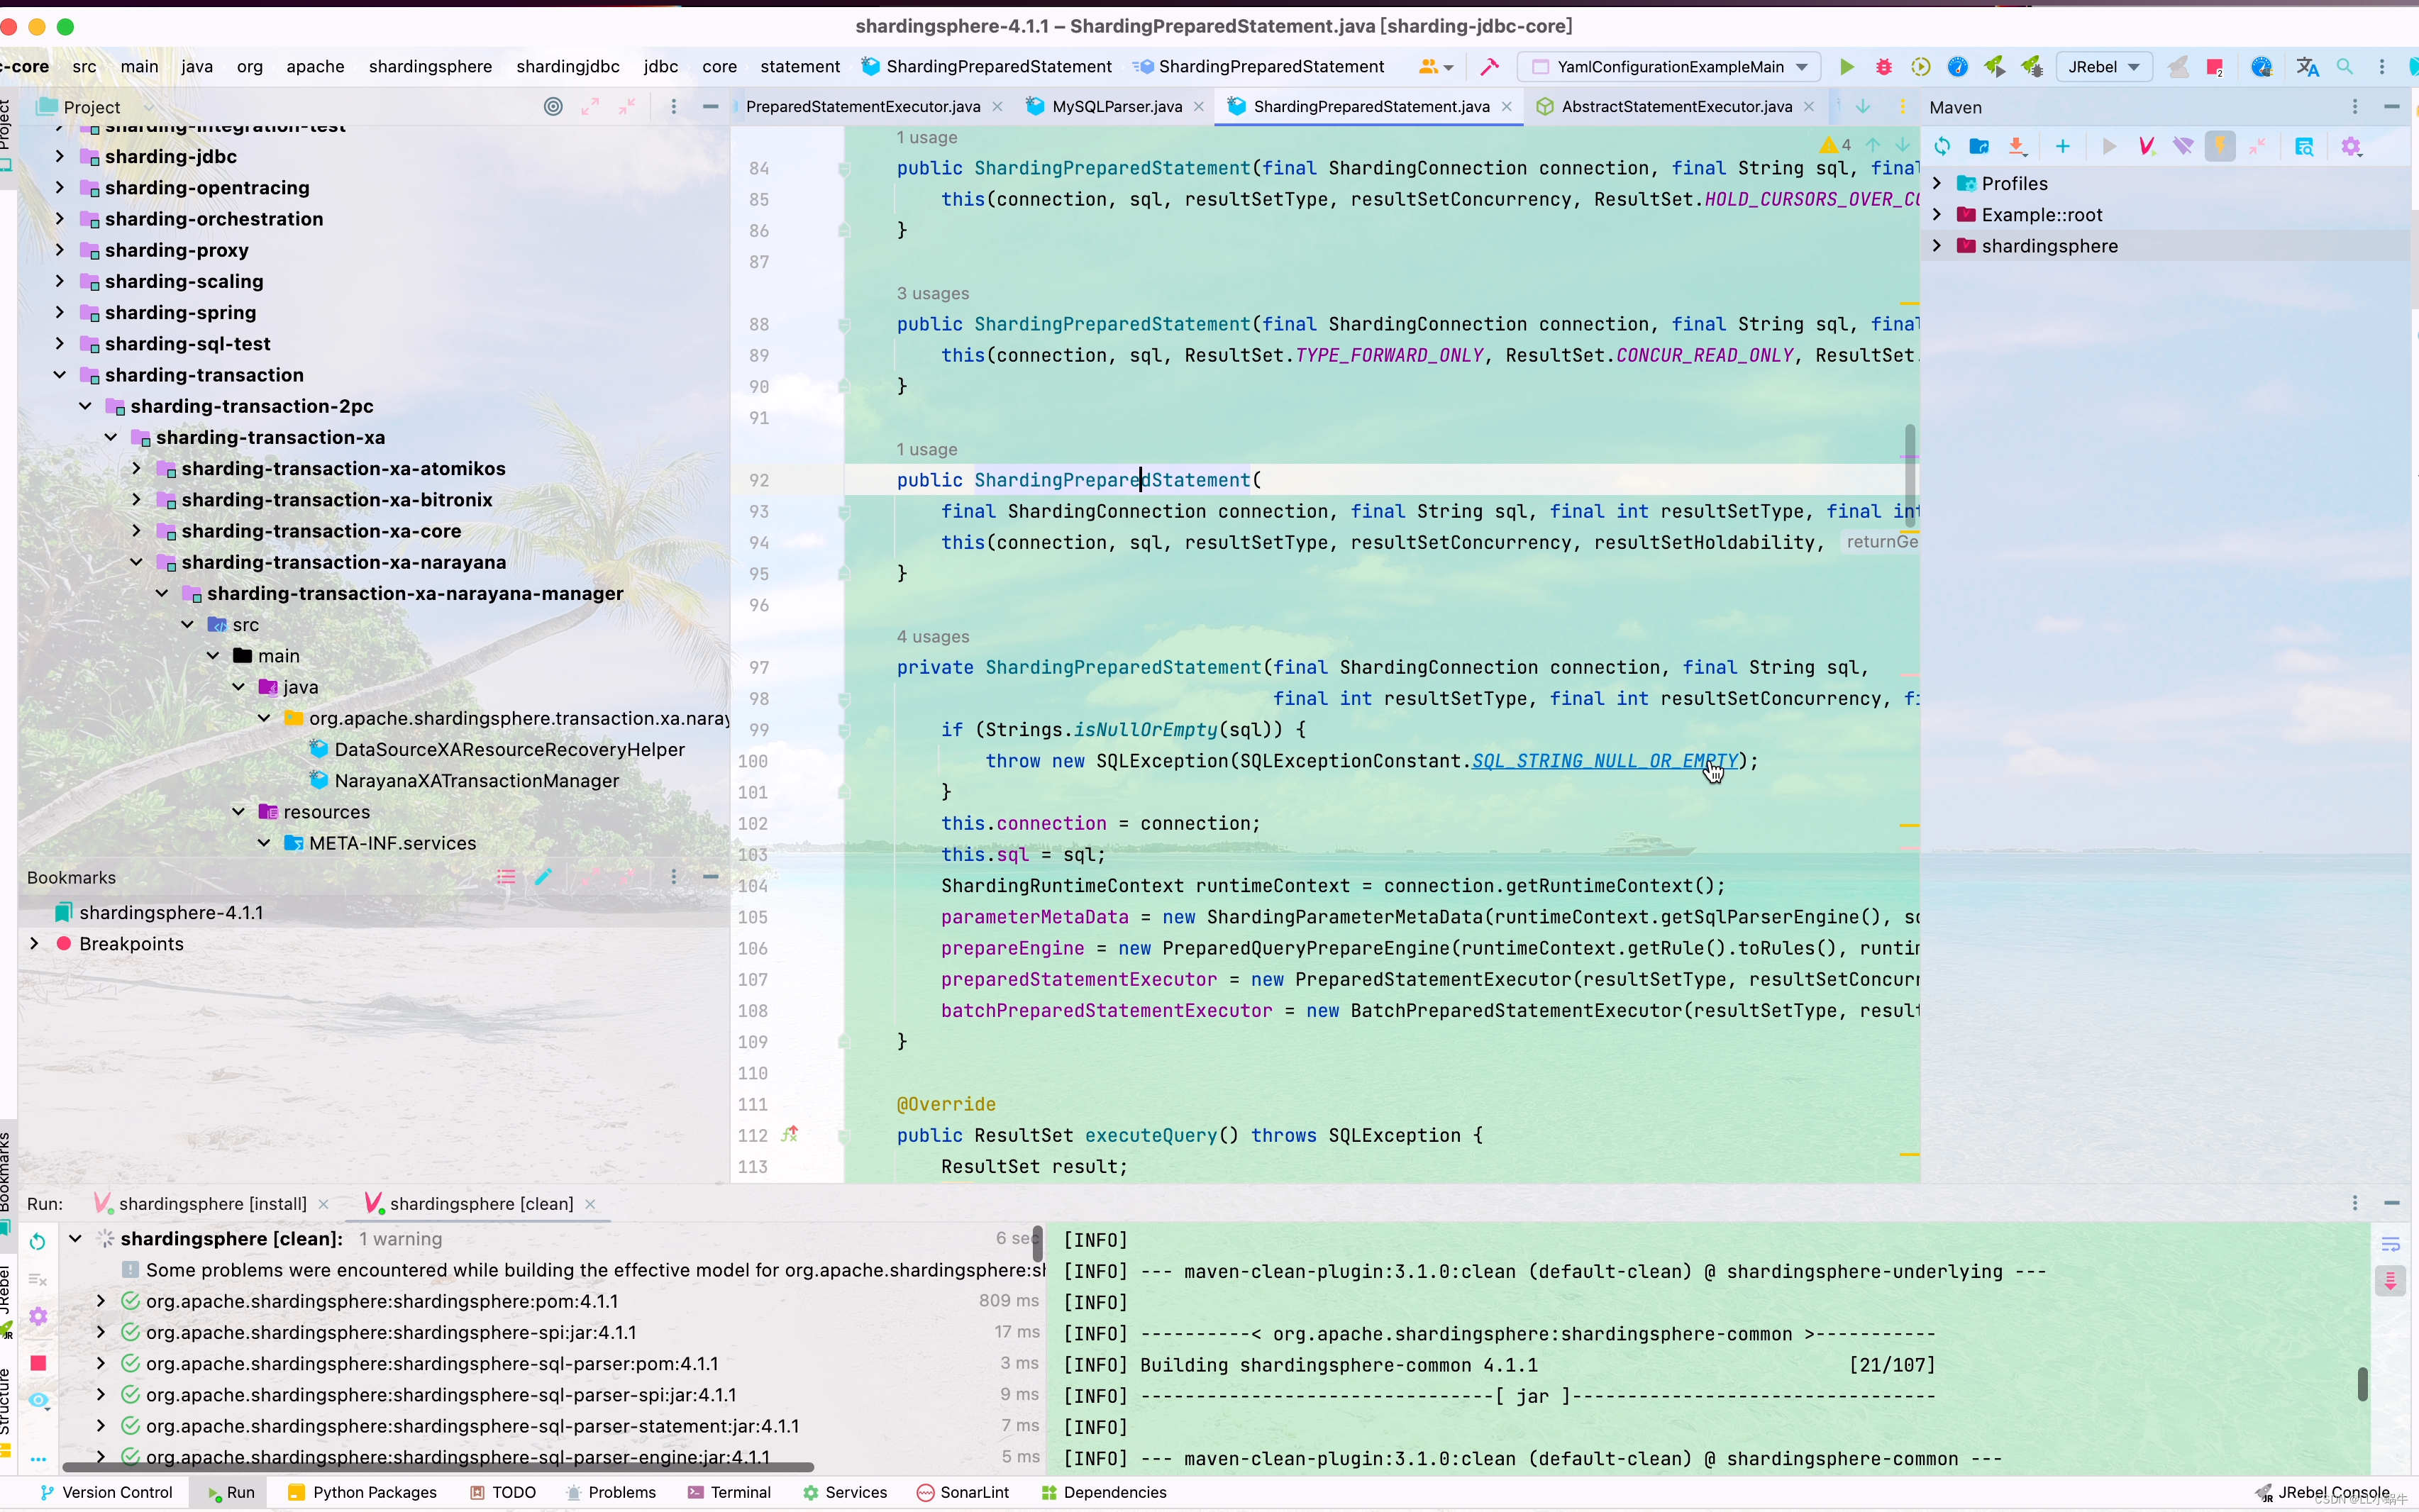Toggle Maven Offline mode
Screen dimensions: 2419x1512
point(2183,147)
